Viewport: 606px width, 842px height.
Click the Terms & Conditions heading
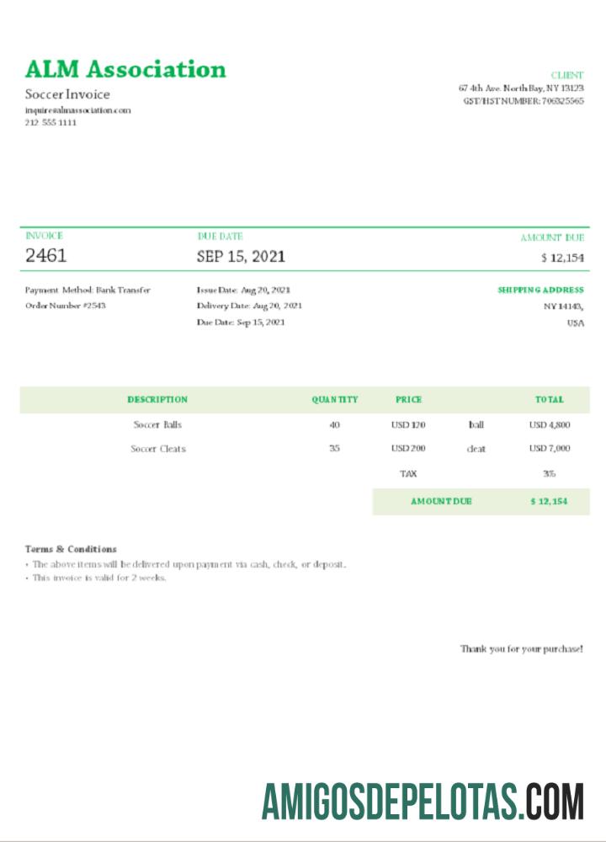[x=71, y=549]
